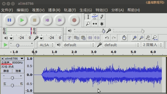This screenshot has width=167, height=94.
Task: Click the playback speed slider handle
Action: (18, 45)
